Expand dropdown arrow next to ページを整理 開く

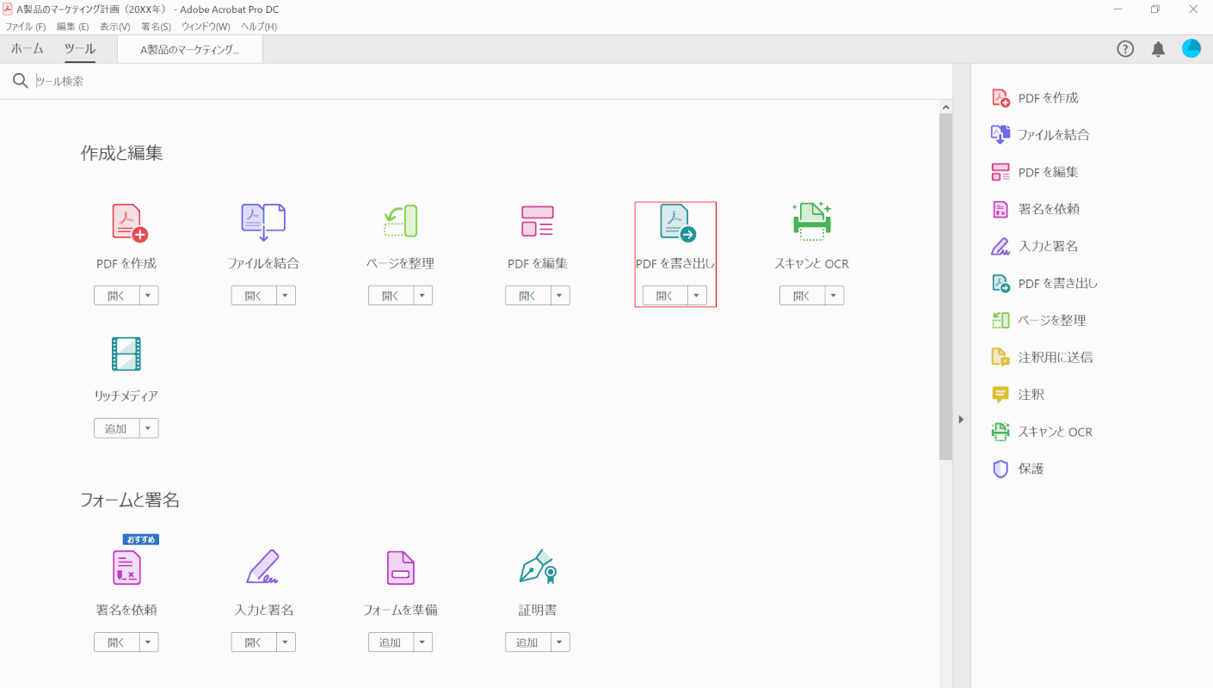pyautogui.click(x=422, y=296)
